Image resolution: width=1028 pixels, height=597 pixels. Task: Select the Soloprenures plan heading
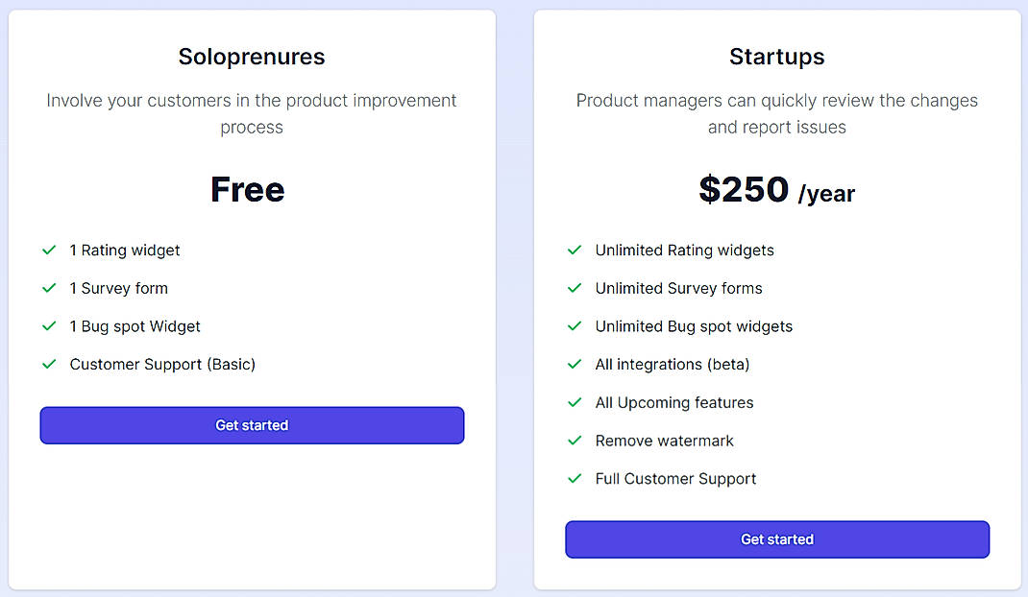click(x=252, y=57)
